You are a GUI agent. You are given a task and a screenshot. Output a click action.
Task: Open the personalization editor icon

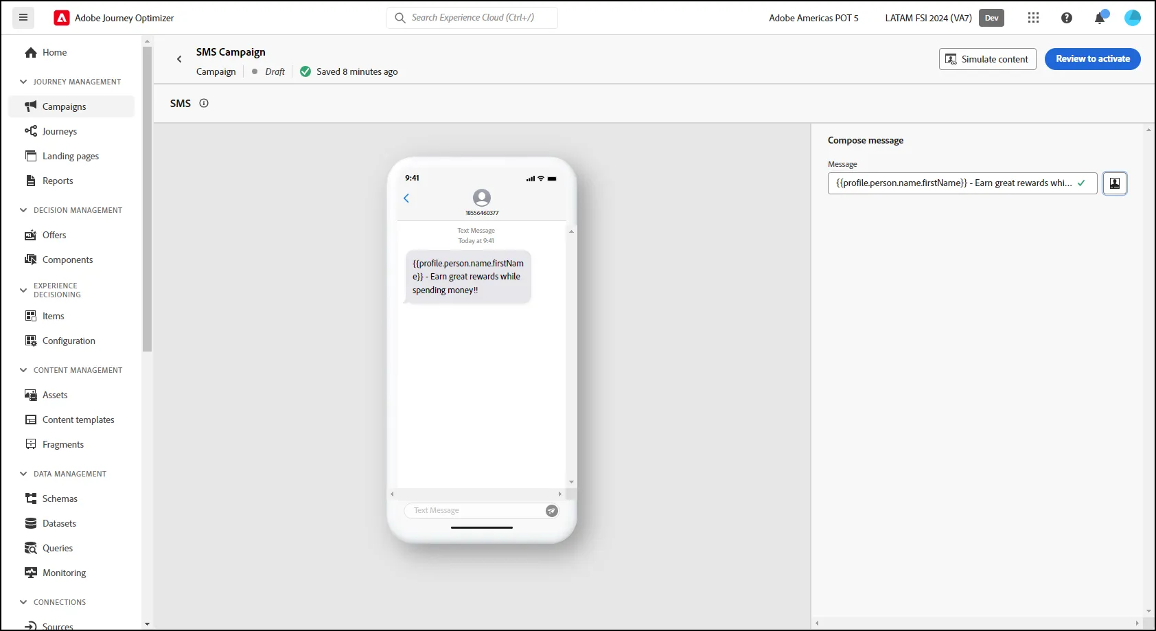coord(1115,183)
